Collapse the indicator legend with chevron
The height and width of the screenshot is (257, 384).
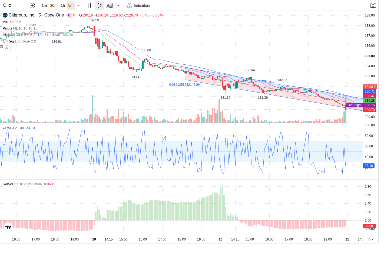[6, 48]
